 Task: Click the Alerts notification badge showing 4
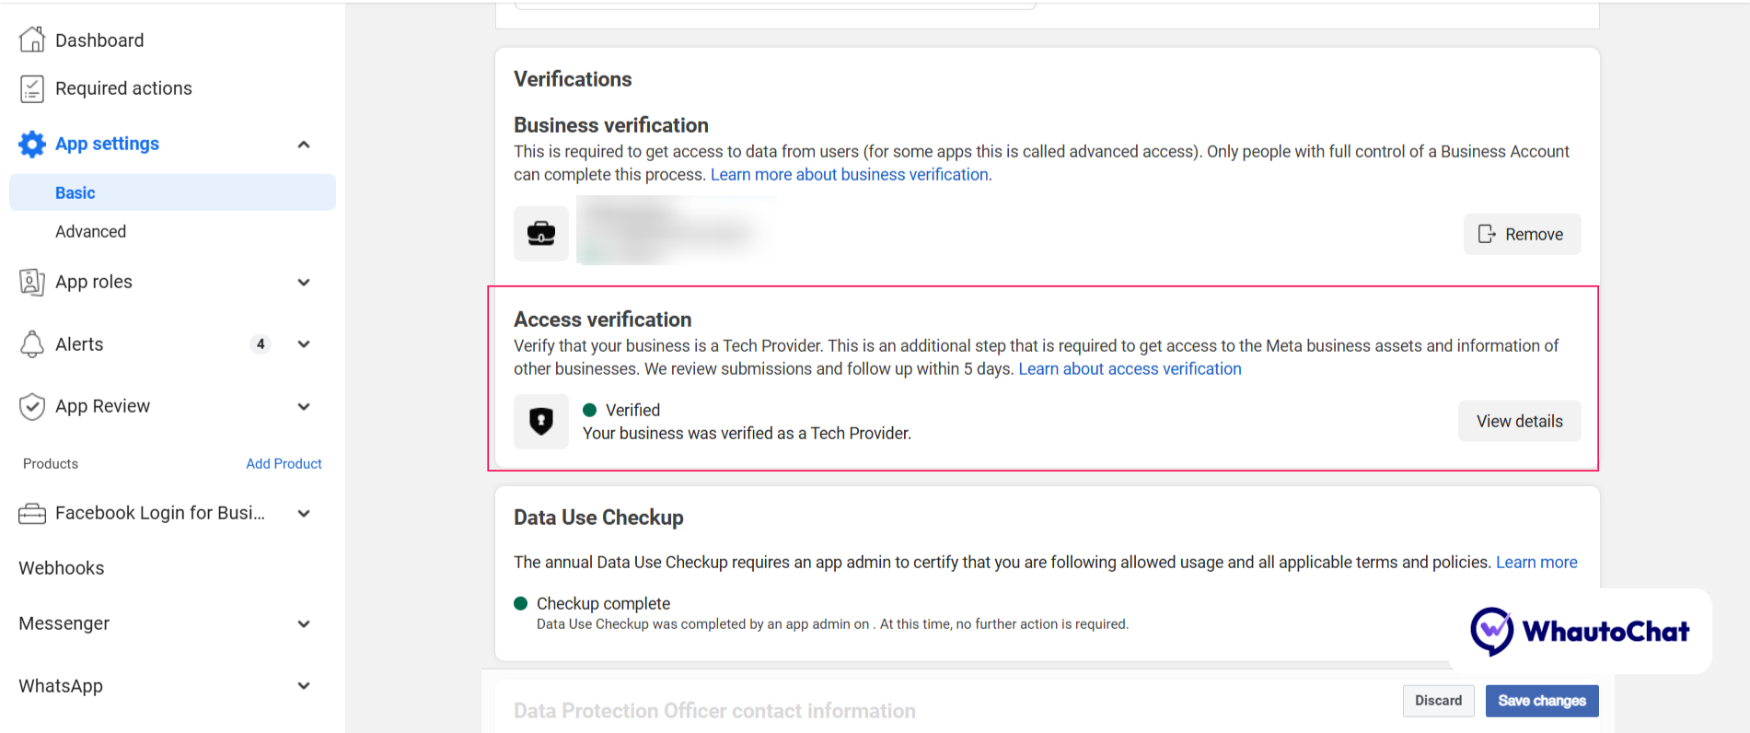[x=261, y=343]
